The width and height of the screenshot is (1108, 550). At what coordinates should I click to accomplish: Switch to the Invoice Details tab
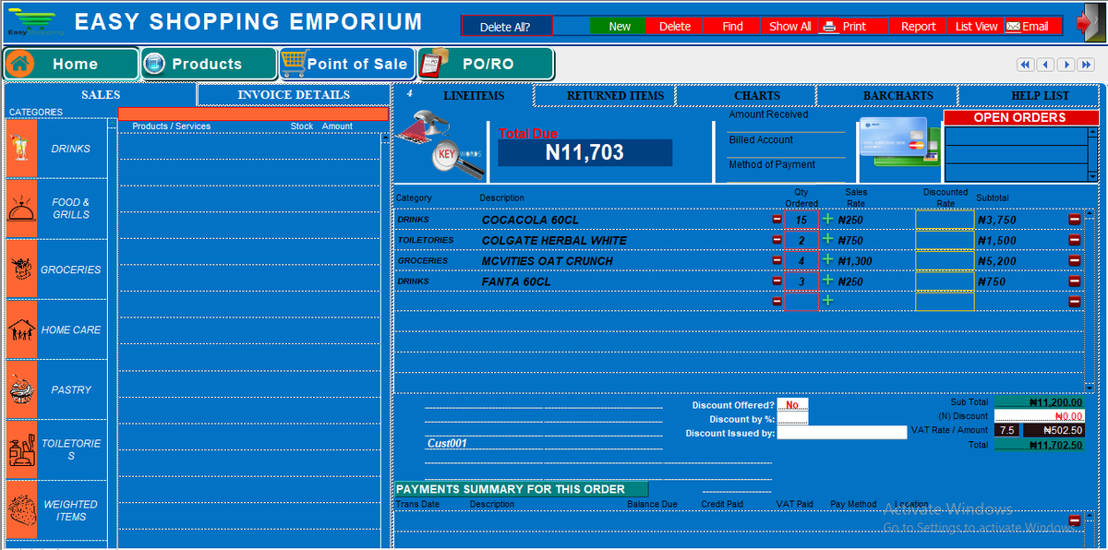click(x=294, y=94)
